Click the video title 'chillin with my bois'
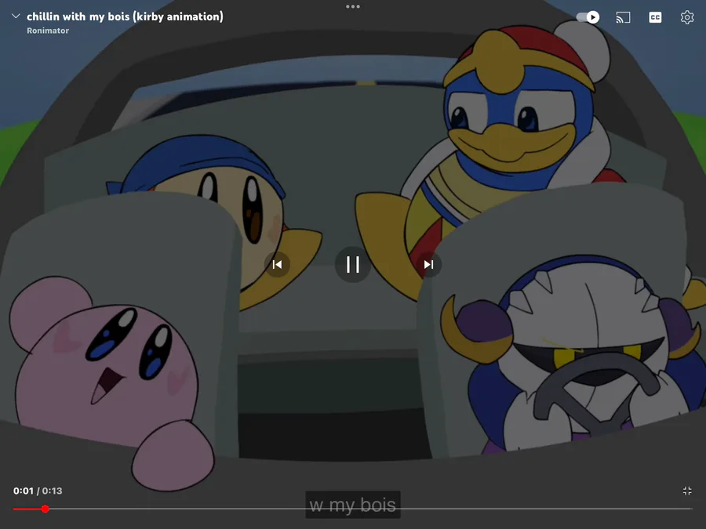706x529 pixels. [126, 16]
